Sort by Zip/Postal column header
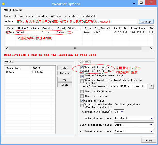The image size is (158, 145). tap(102, 28)
